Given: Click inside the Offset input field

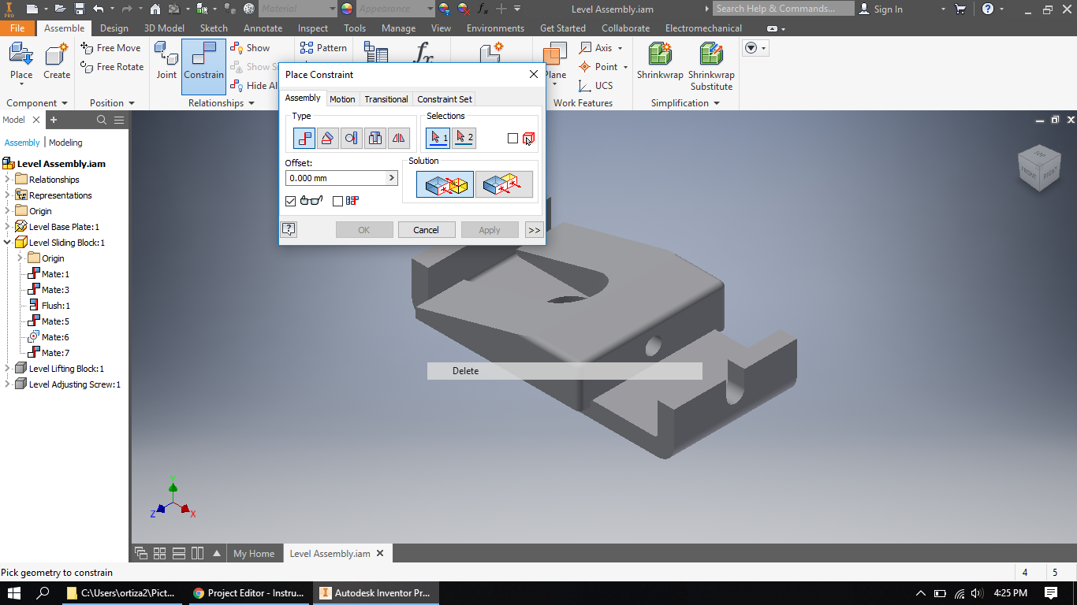Looking at the screenshot, I should point(335,178).
